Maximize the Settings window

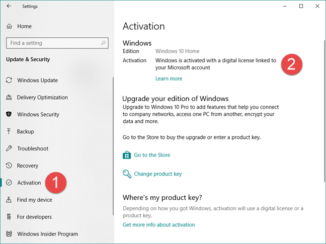tap(301, 6)
